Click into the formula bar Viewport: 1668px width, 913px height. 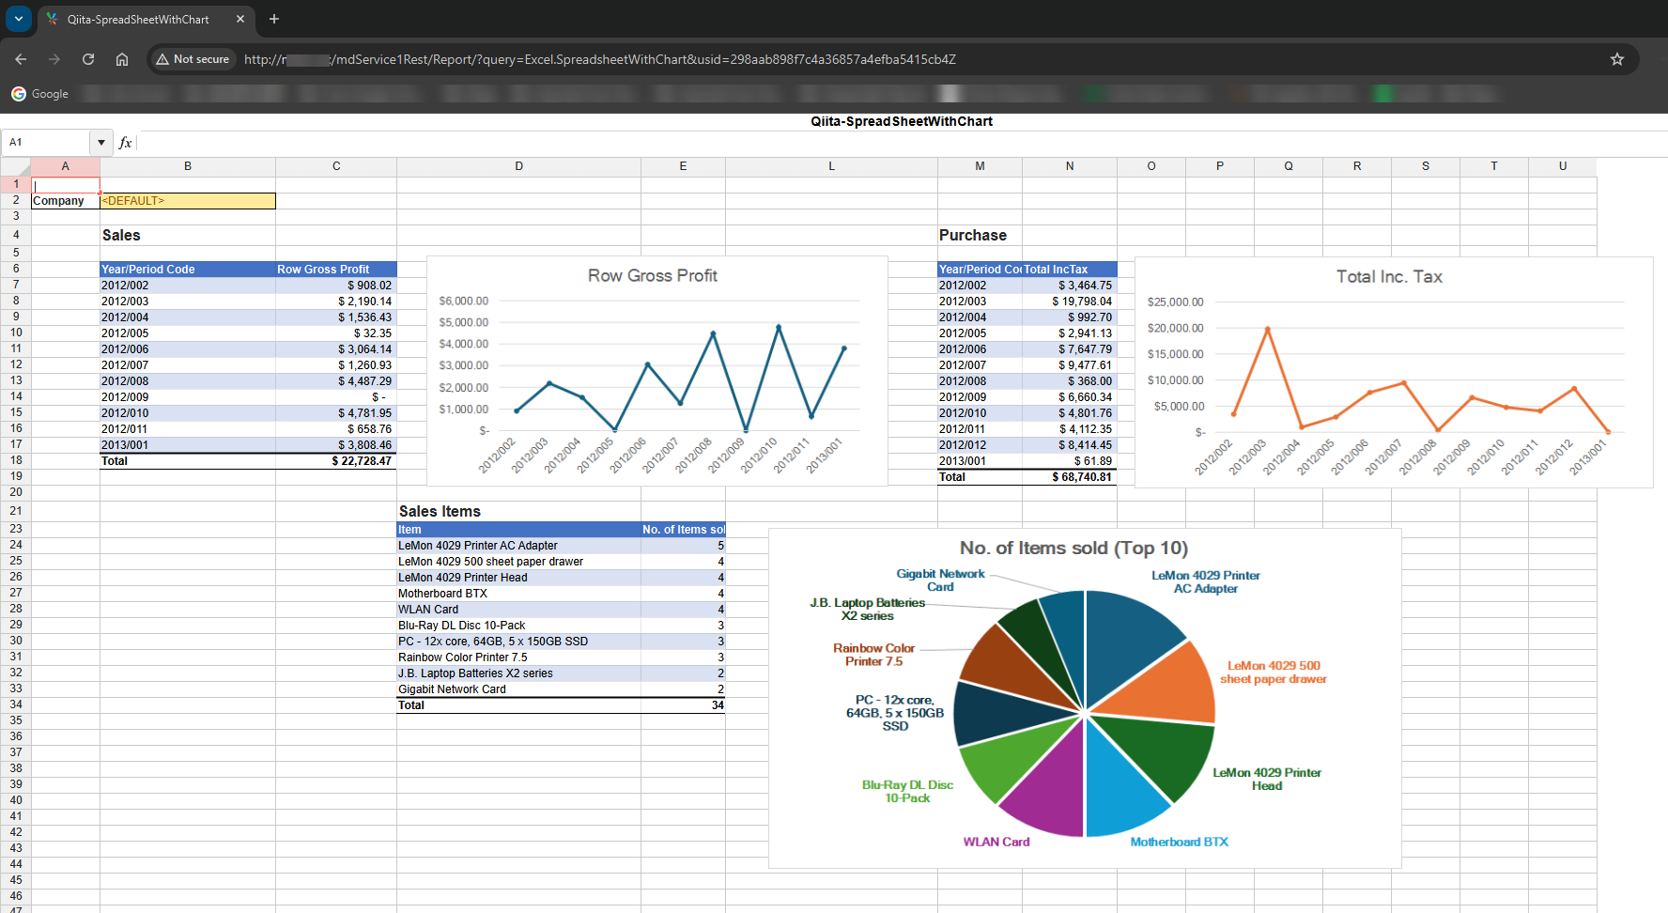902,143
